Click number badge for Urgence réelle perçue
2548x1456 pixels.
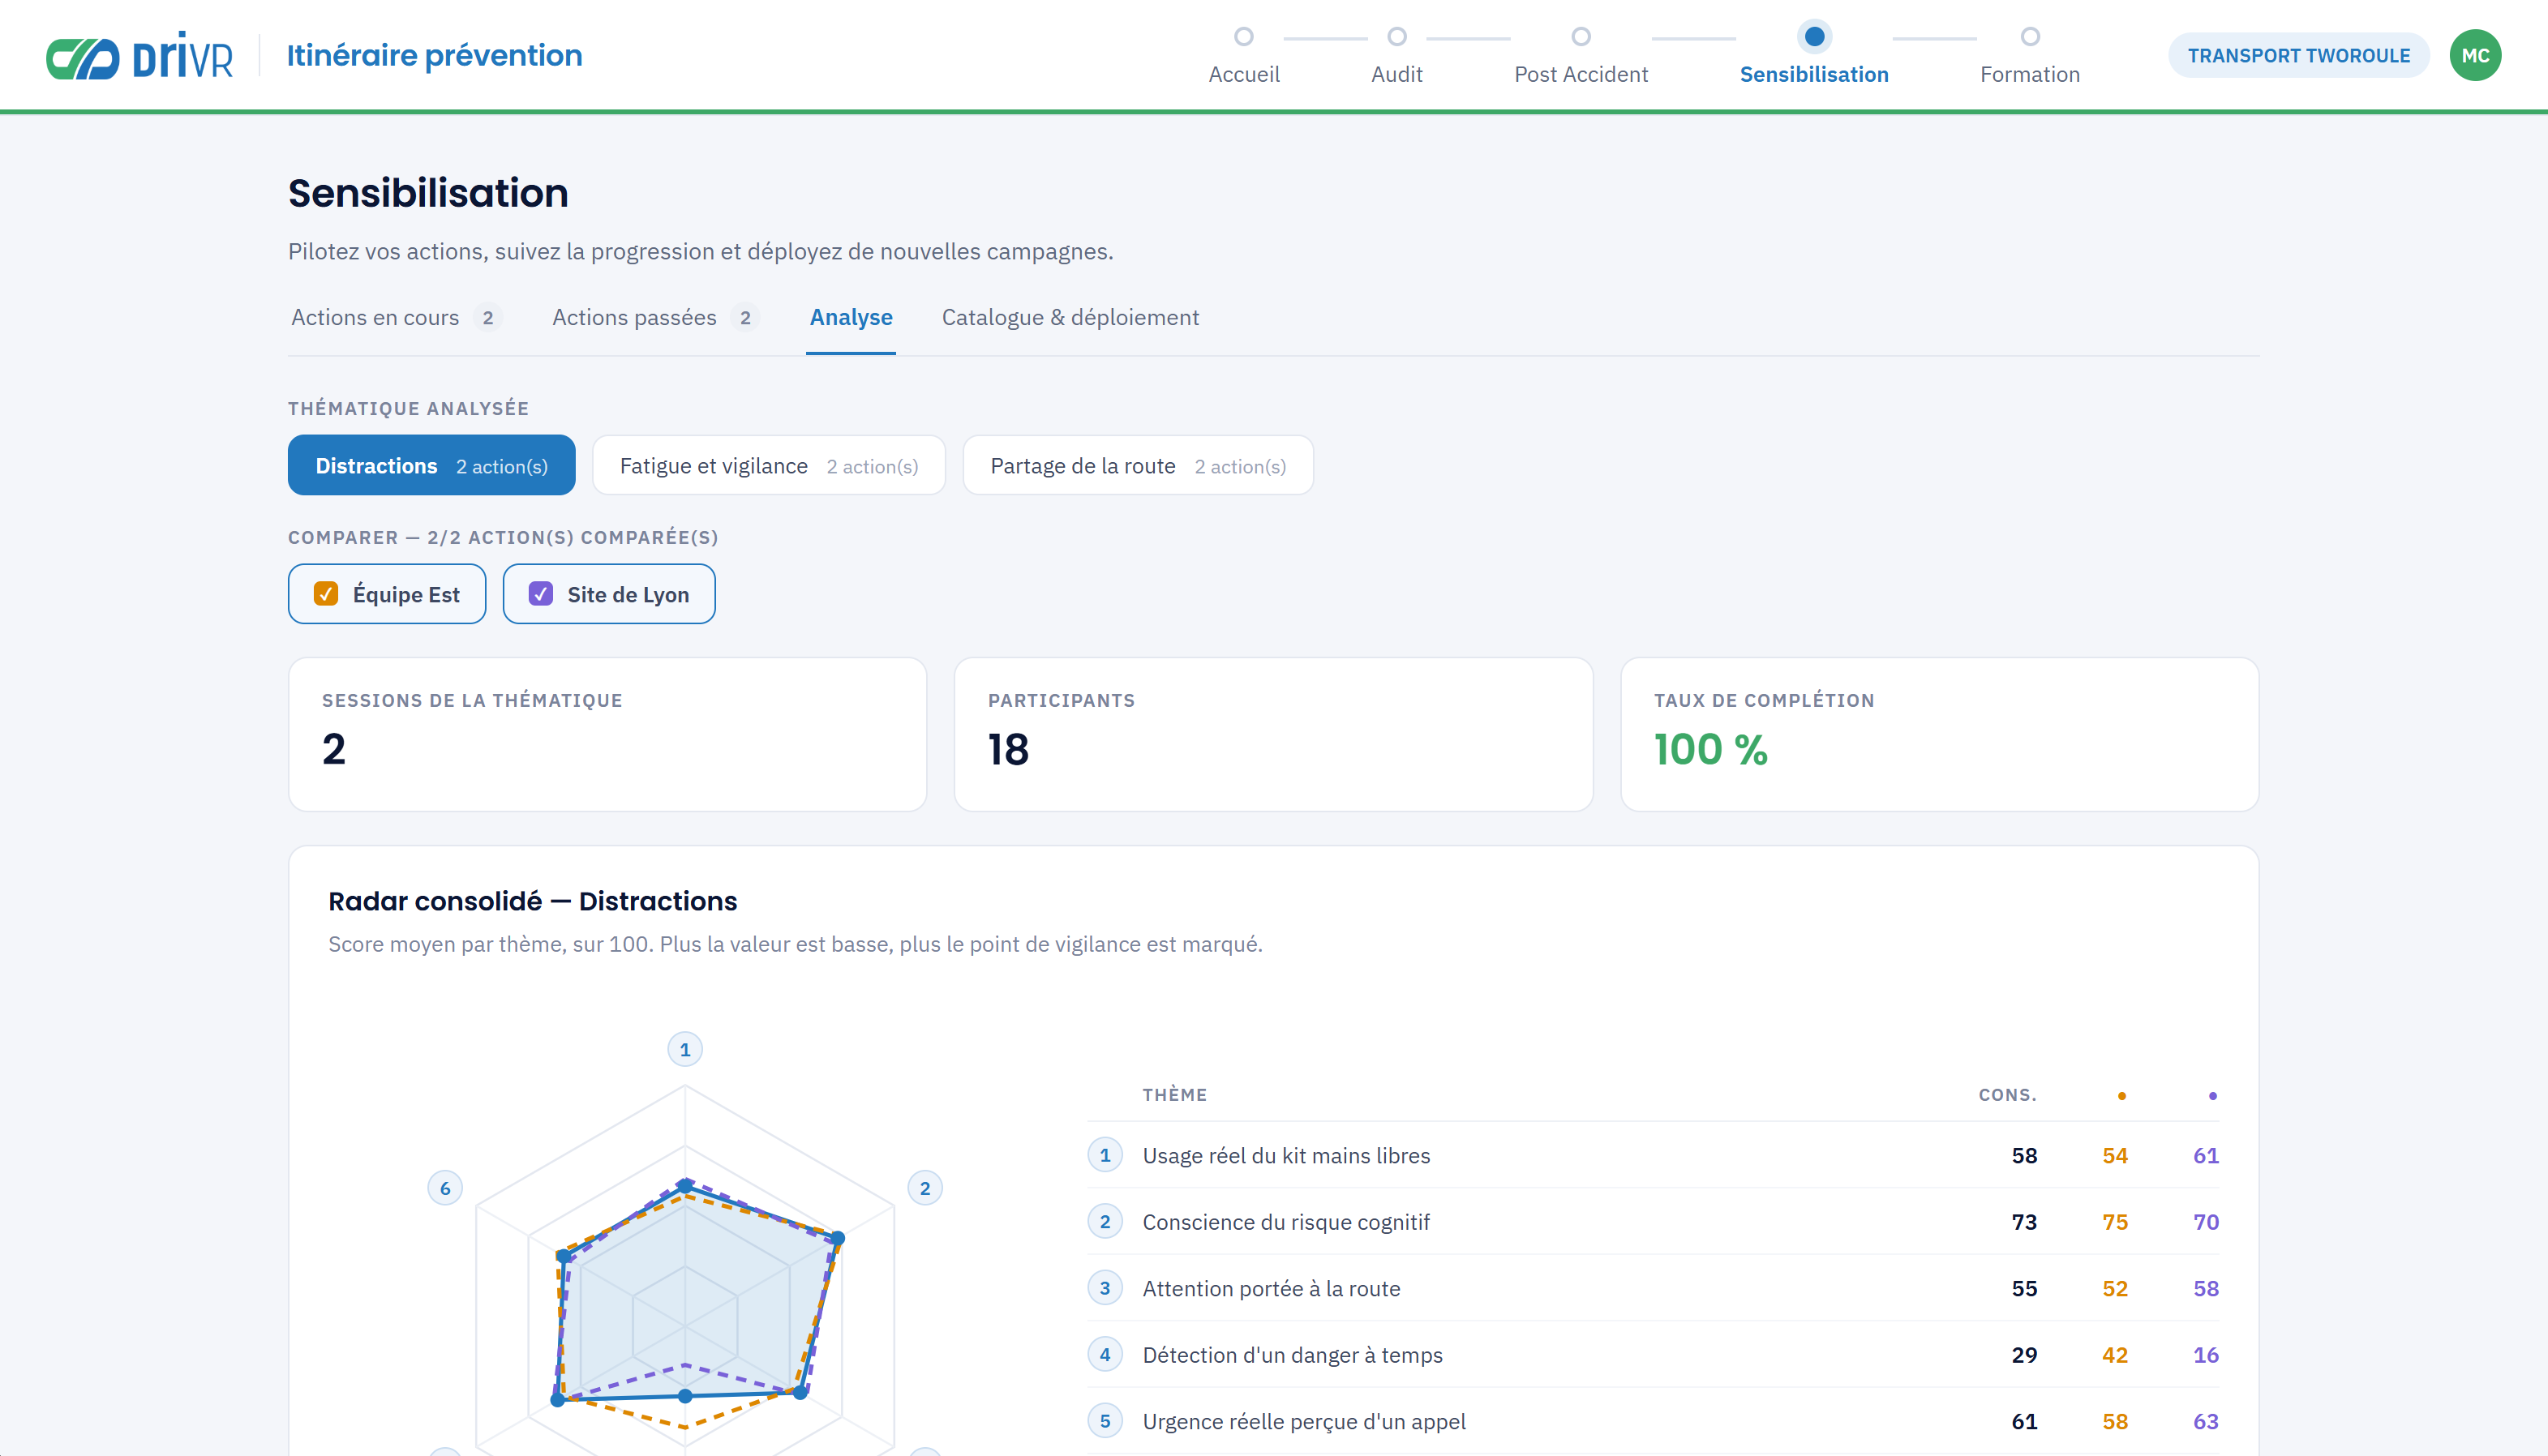[1105, 1421]
